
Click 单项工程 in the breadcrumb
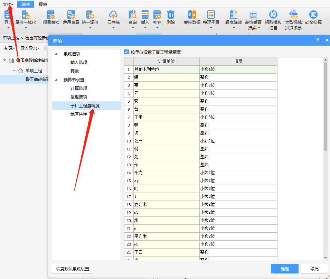point(11,38)
